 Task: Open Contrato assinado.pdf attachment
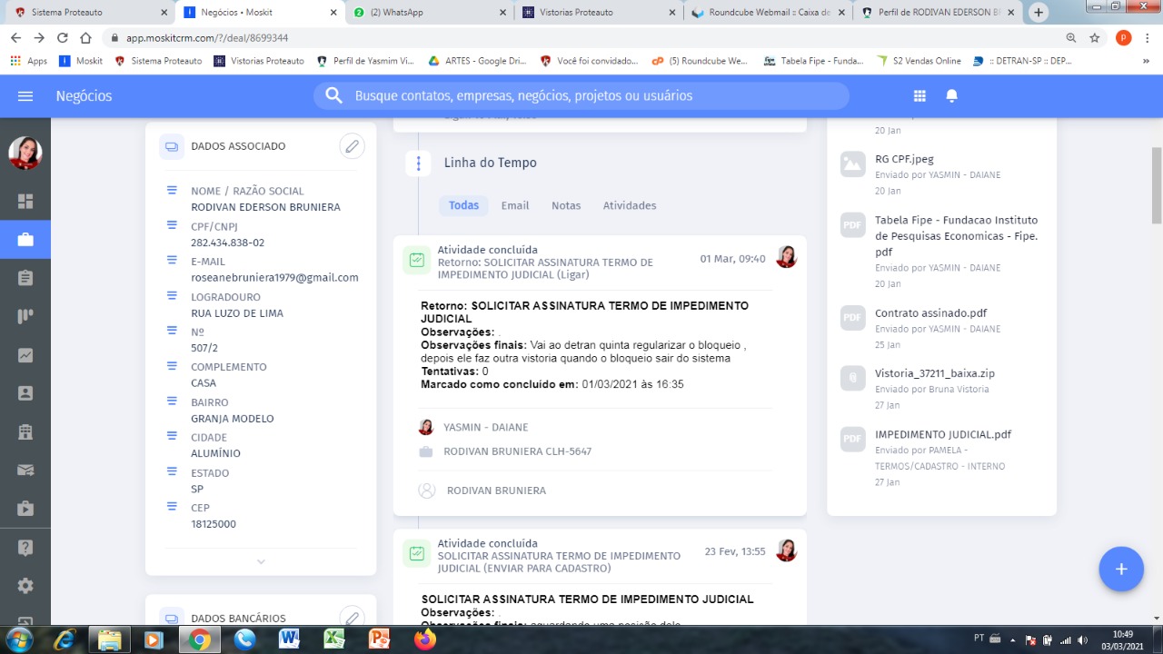click(x=930, y=313)
